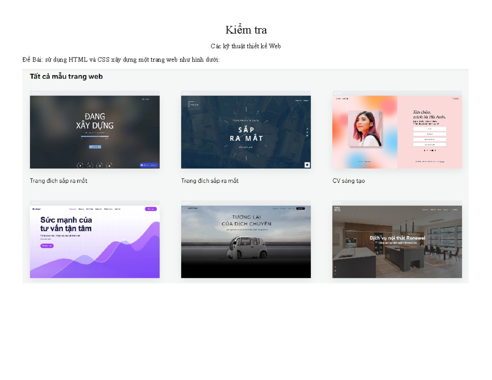The height and width of the screenshot is (380, 492).
Task: Select the first white field in Hà Anh CV template
Action: (x=430, y=129)
